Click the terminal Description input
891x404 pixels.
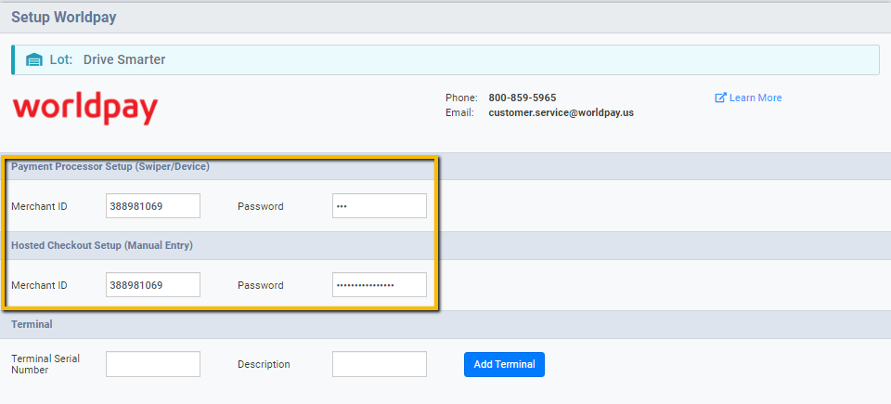click(380, 364)
